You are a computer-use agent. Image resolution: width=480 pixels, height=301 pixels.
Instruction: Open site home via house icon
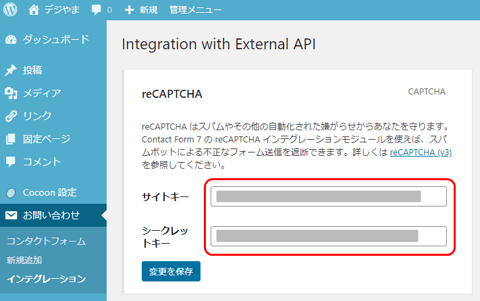click(34, 10)
